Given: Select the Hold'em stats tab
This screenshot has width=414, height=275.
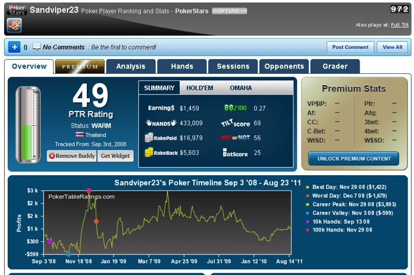Looking at the screenshot, I should coord(200,88).
